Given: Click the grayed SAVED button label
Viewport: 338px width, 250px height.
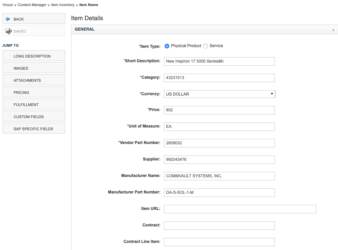Looking at the screenshot, I should [x=20, y=31].
